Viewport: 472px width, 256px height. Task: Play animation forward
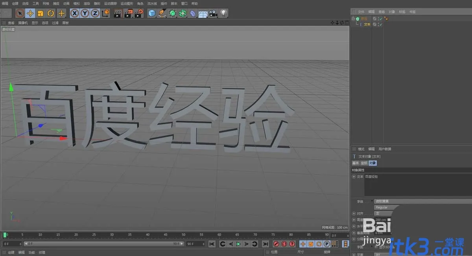point(238,244)
